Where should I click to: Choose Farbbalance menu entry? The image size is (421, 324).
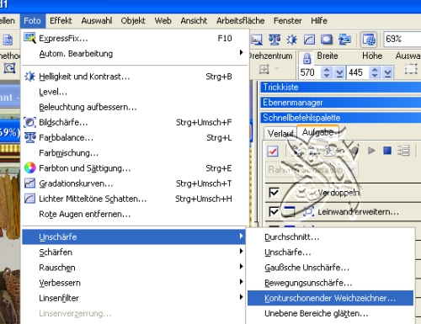135,138
